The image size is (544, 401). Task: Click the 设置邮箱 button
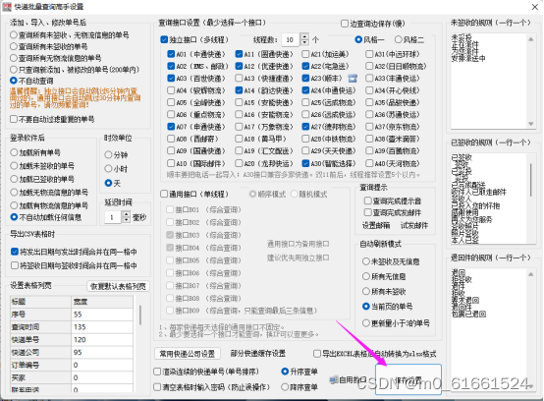pyautogui.click(x=376, y=226)
